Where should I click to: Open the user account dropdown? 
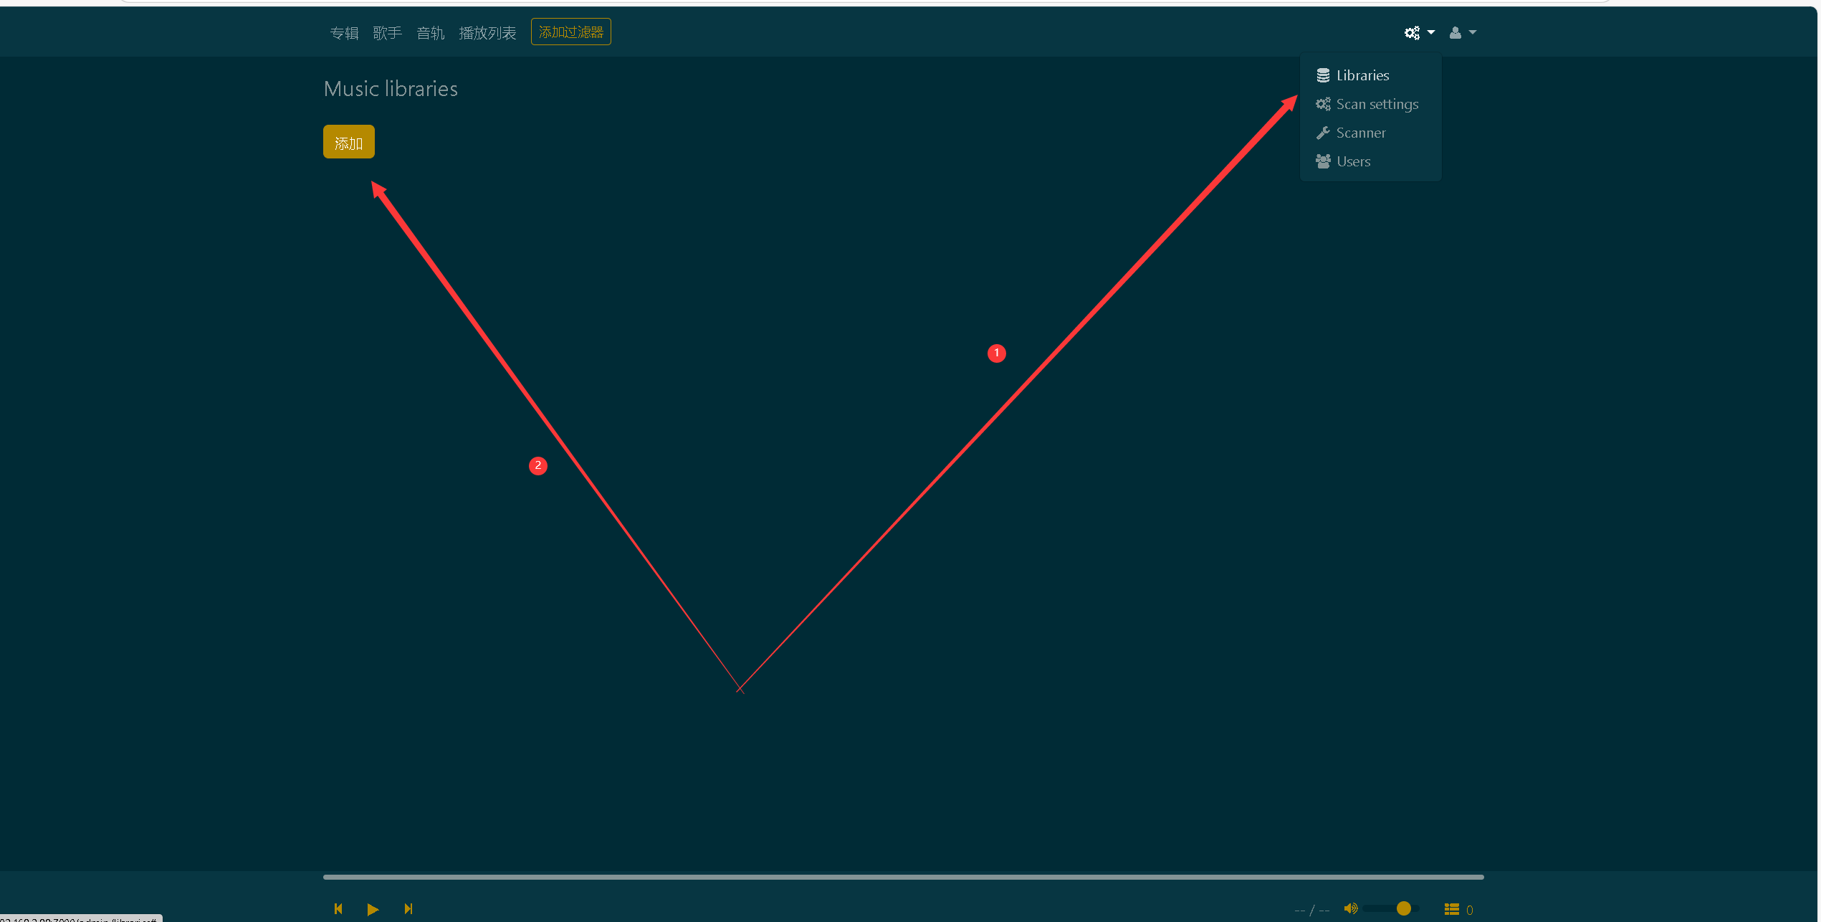click(1462, 33)
